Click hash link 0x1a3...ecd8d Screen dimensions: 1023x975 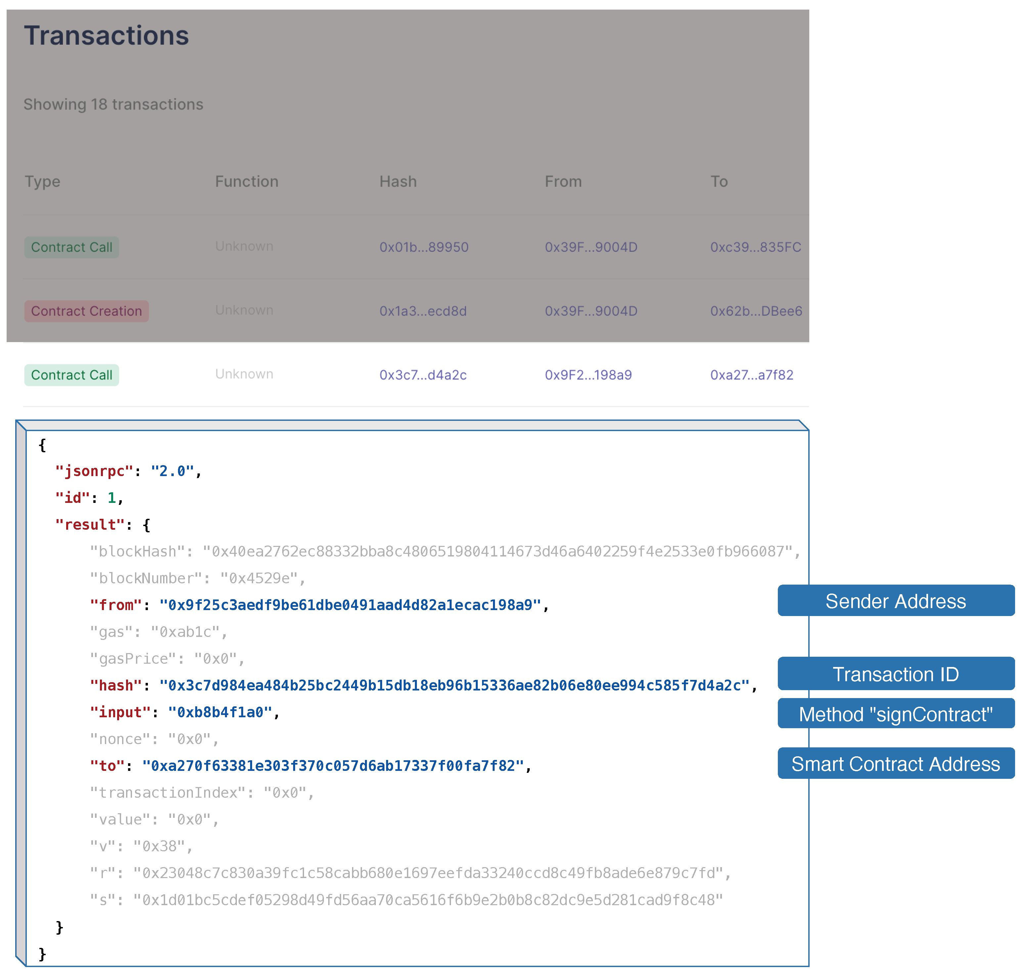coord(423,311)
